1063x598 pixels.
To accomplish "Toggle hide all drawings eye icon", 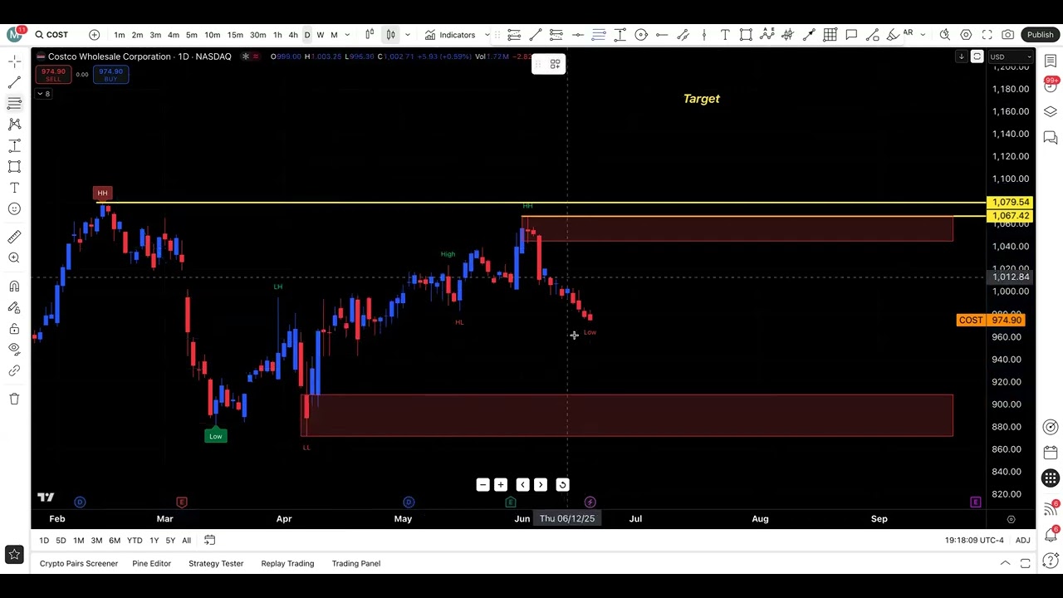I will [14, 350].
